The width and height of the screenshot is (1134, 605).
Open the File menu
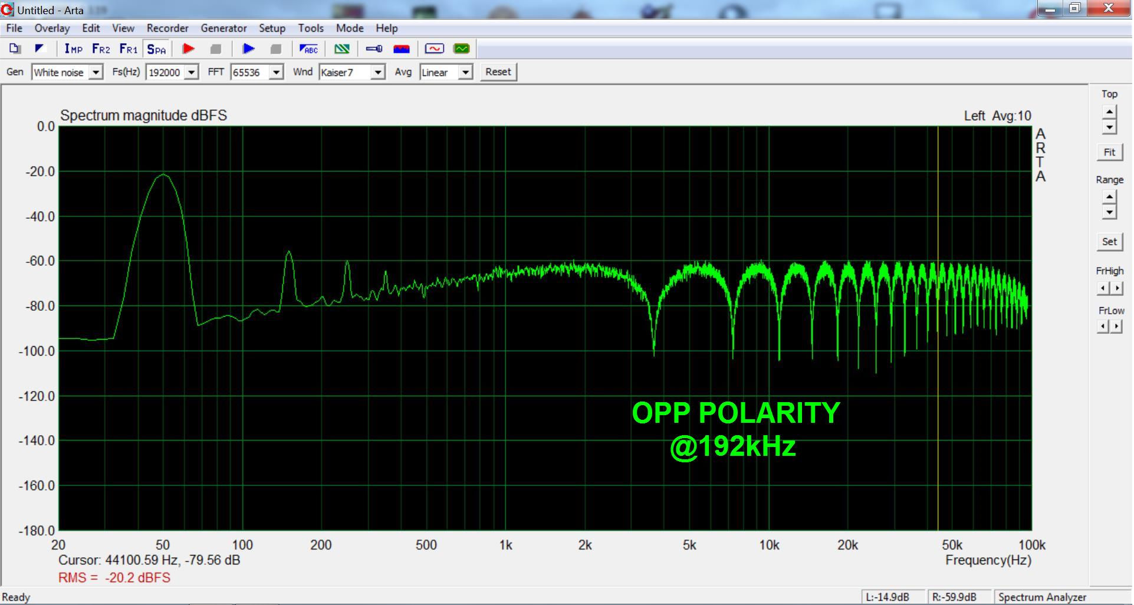(x=14, y=28)
